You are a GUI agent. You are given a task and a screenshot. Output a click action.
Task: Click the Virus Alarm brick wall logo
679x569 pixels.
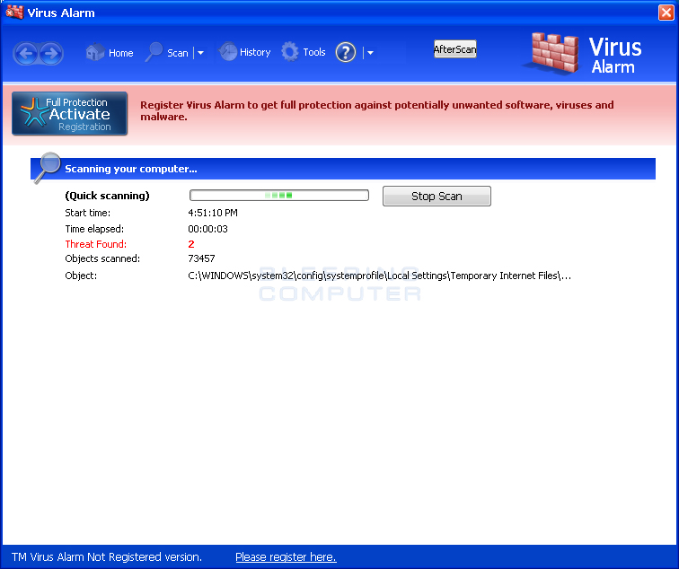[554, 53]
